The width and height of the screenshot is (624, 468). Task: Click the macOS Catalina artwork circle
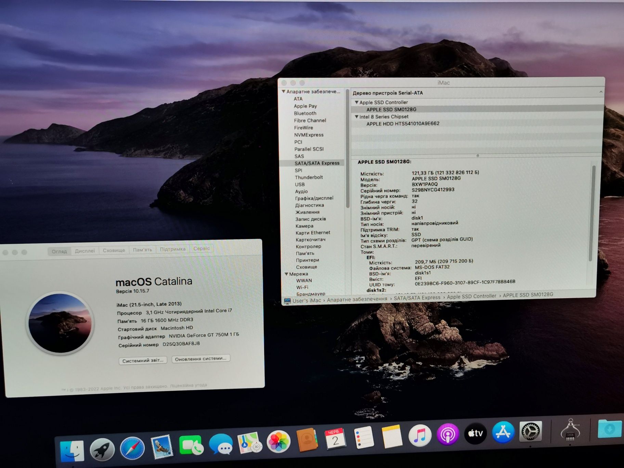(x=60, y=323)
